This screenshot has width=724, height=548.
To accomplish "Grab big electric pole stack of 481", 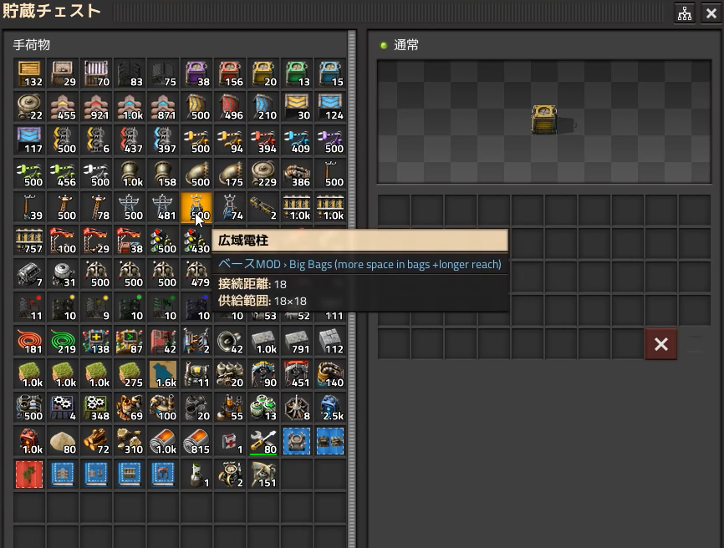I will coord(163,207).
